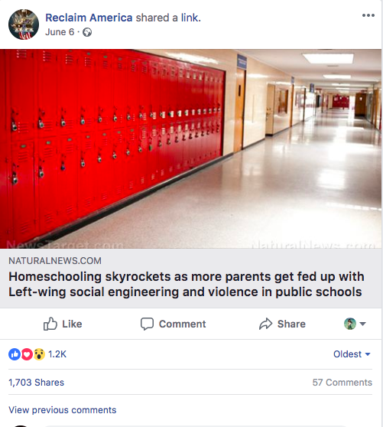The image size is (383, 427).
Task: View the 1,703 Shares list
Action: point(36,383)
